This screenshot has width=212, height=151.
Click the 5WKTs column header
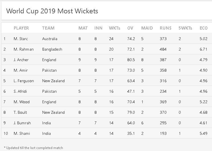click(185, 28)
